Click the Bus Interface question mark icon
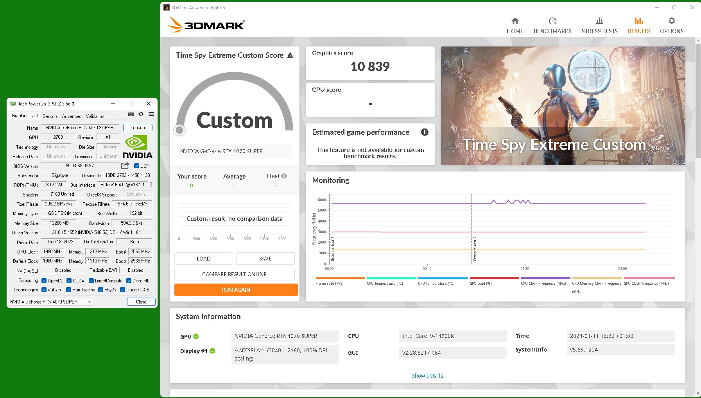The image size is (701, 398). (151, 185)
